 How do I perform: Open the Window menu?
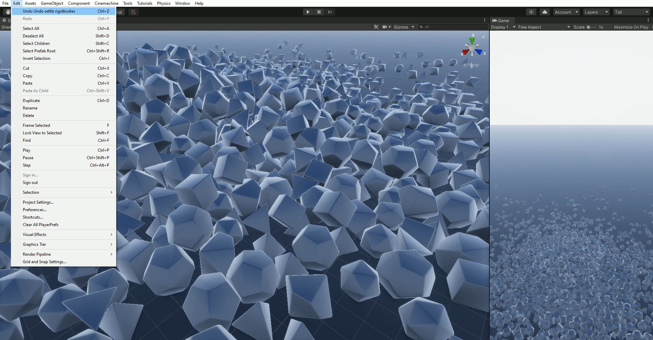183,3
